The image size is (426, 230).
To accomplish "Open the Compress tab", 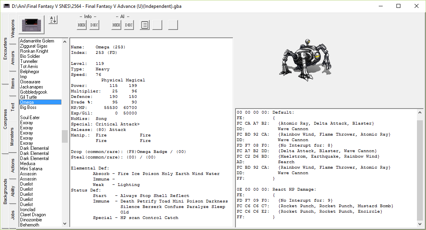I will 5,119.
